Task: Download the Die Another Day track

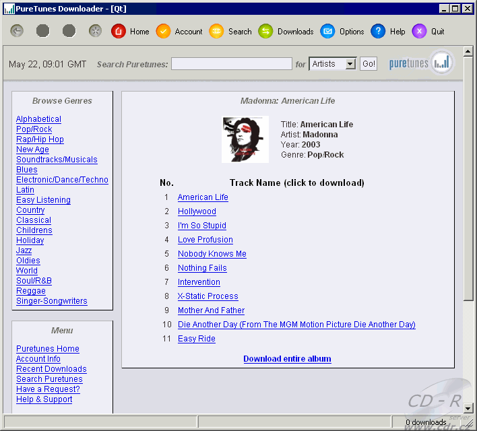Action: click(x=296, y=324)
